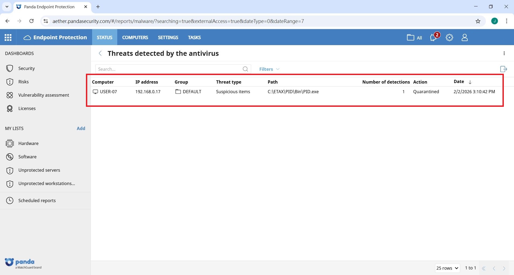Click the search magnifier icon

[x=245, y=69]
